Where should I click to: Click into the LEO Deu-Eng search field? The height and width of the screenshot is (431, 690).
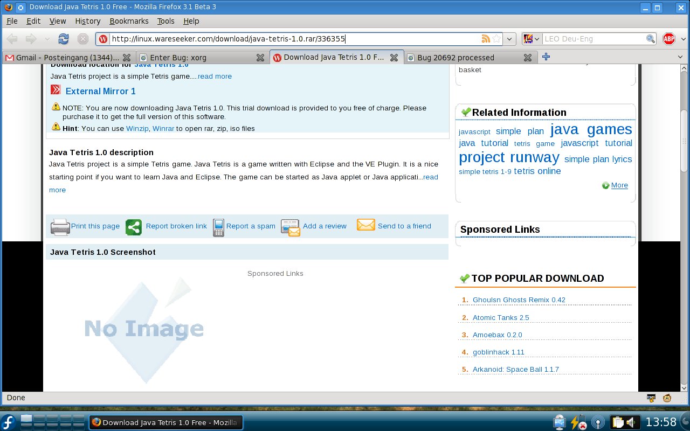(593, 39)
